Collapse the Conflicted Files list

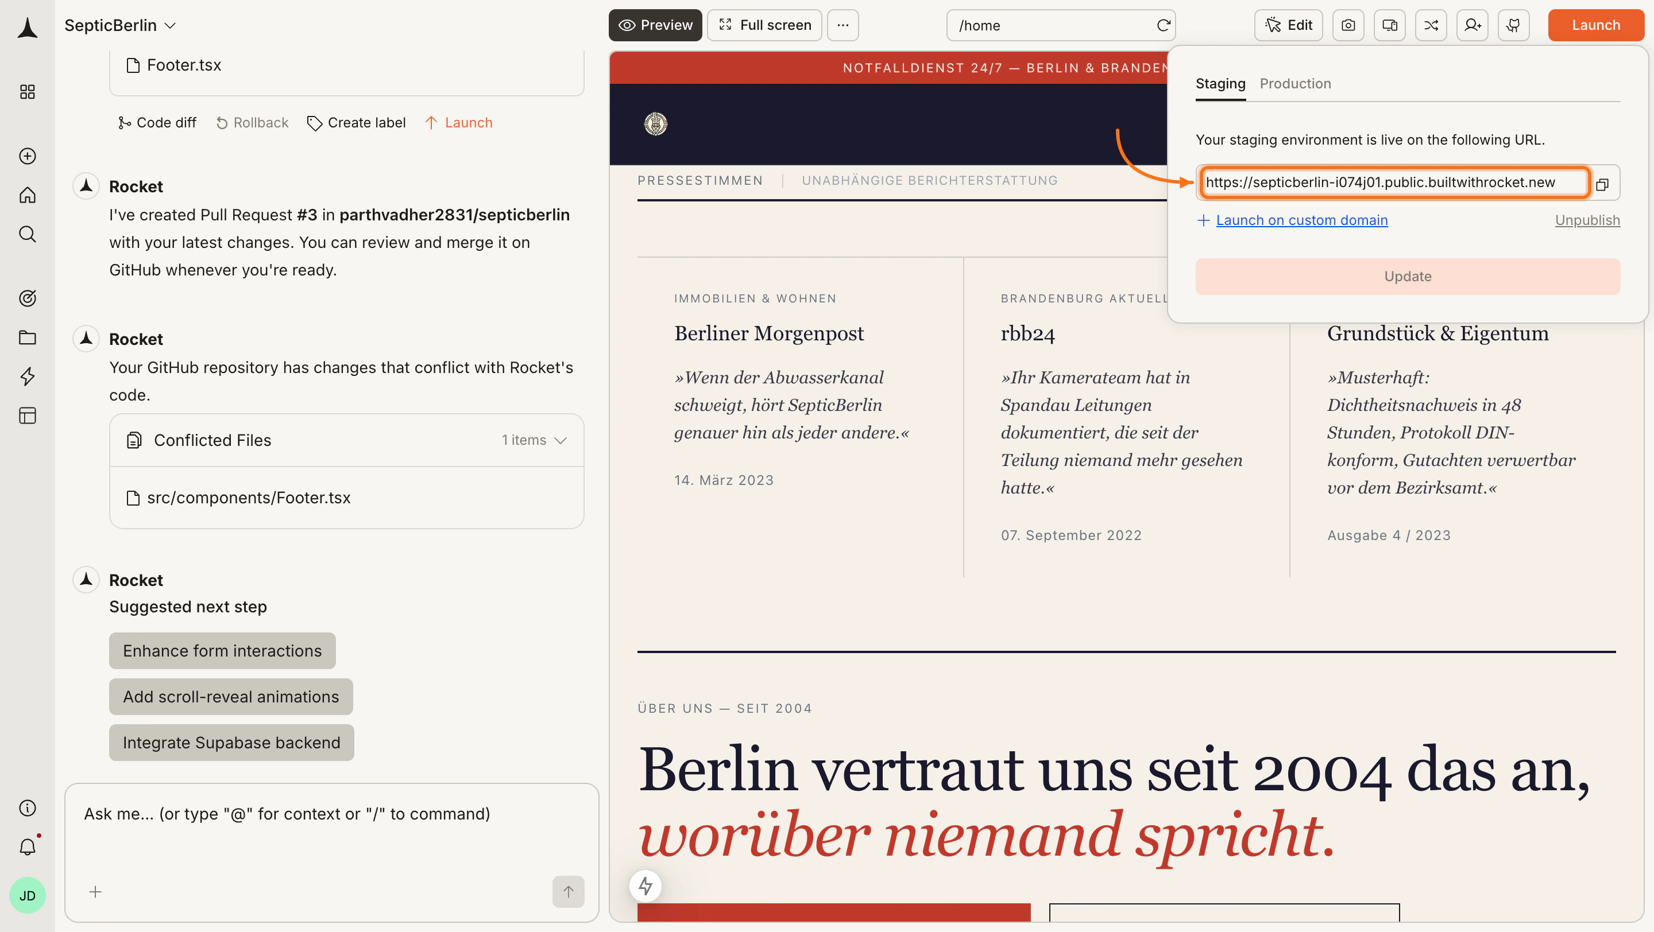point(560,440)
